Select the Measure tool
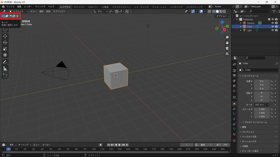The width and height of the screenshot is (280, 157). point(5,69)
